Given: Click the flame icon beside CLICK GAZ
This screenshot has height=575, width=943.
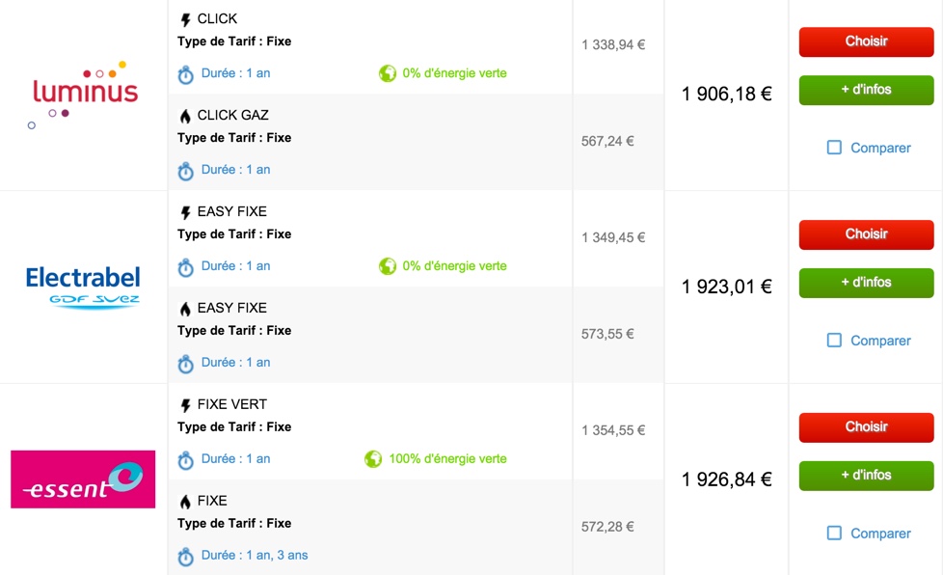Looking at the screenshot, I should 186,116.
